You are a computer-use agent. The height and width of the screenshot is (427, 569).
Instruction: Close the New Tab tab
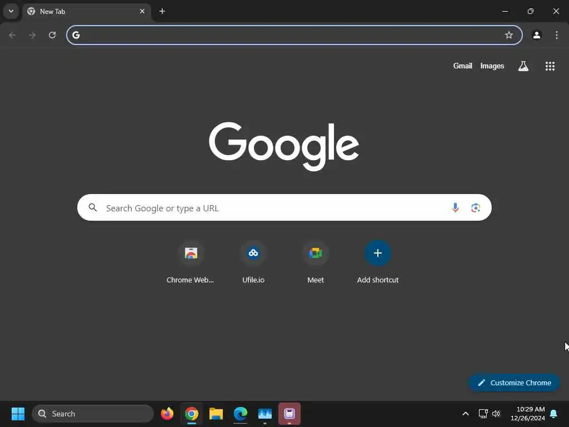tap(142, 11)
